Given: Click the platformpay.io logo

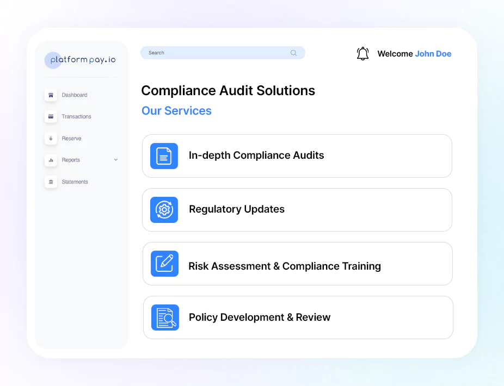Looking at the screenshot, I should coord(81,60).
